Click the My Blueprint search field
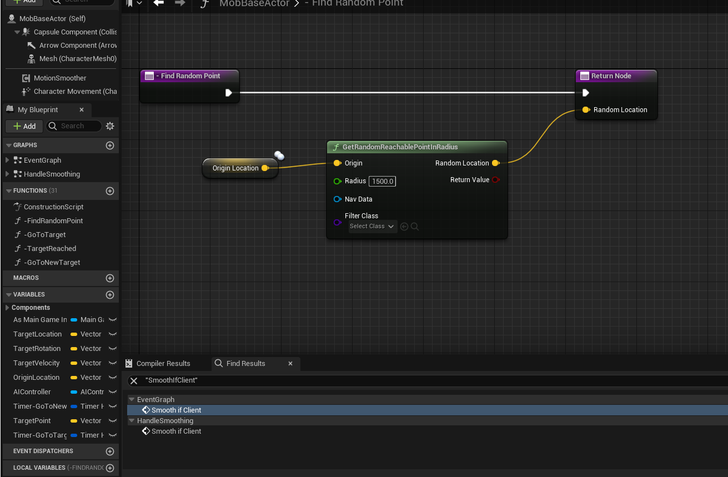The image size is (728, 477). click(74, 126)
